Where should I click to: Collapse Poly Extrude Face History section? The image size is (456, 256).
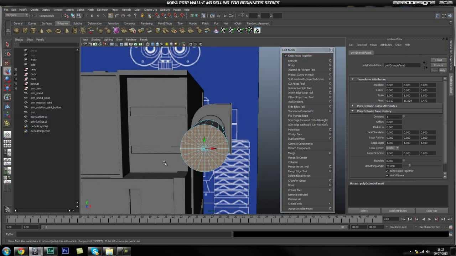pyautogui.click(x=352, y=111)
